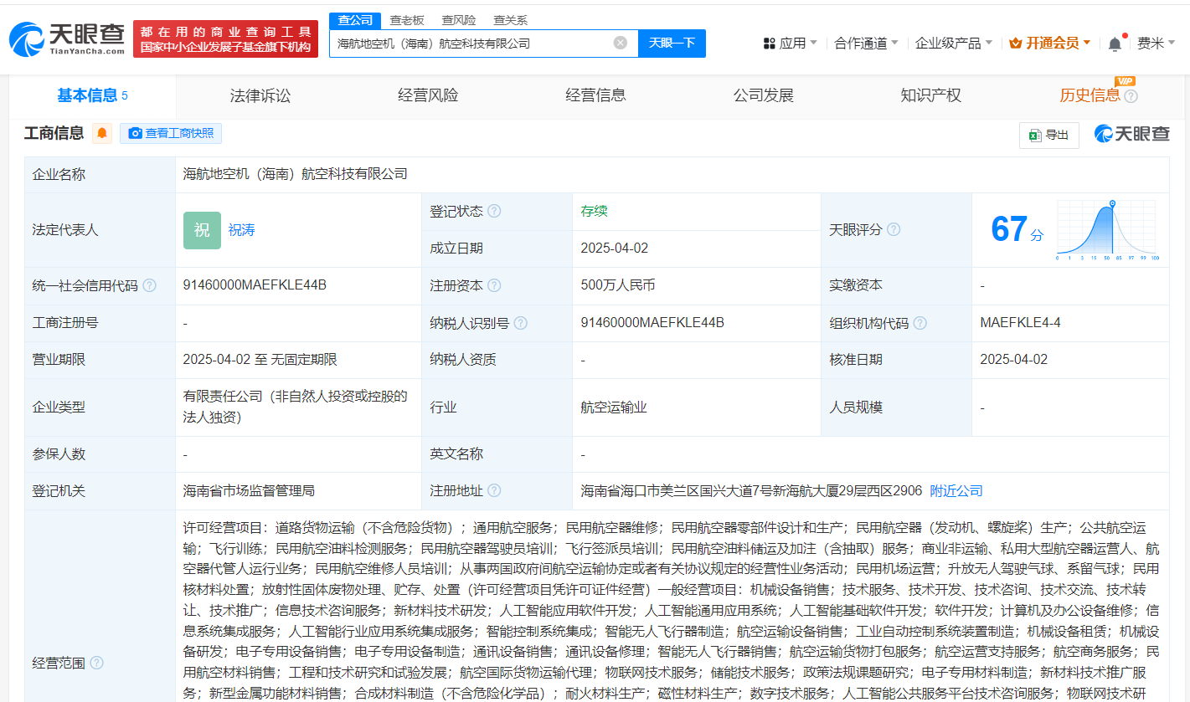Click the company name search input
Viewport: 1190px width, 702px height.
pyautogui.click(x=469, y=43)
